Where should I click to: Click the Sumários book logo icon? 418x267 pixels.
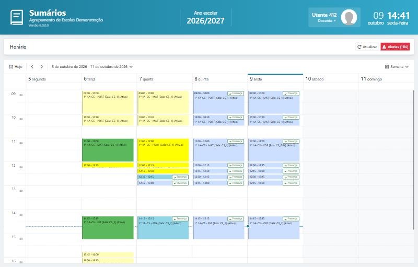[x=17, y=17]
